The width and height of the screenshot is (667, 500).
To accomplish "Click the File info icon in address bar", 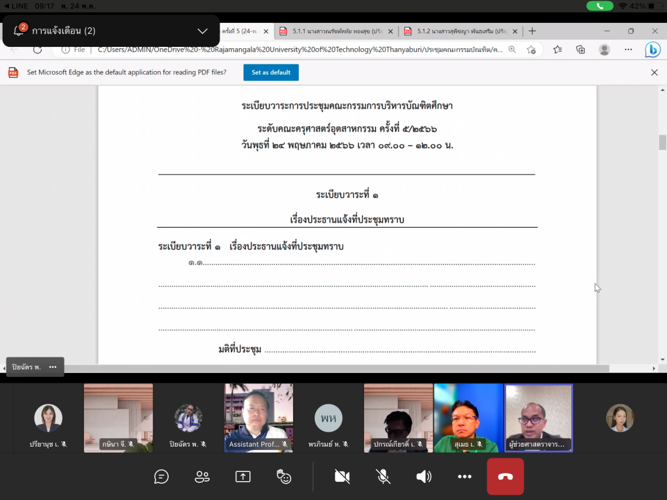I will click(x=73, y=49).
